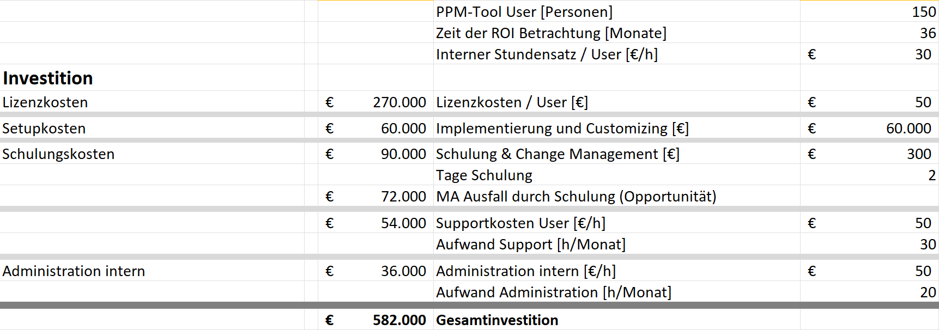Click the Setupkosten label cell
The image size is (939, 330).
[44, 129]
